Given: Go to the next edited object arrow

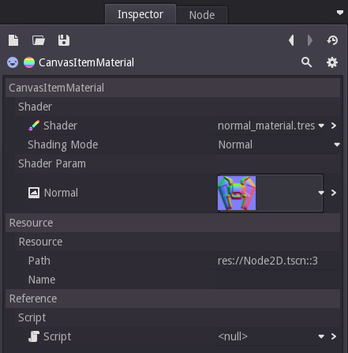Looking at the screenshot, I should 310,40.
